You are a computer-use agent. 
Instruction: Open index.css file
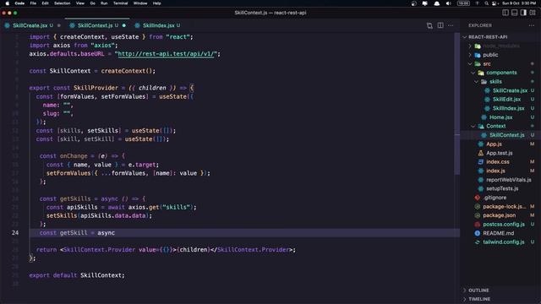click(x=498, y=161)
